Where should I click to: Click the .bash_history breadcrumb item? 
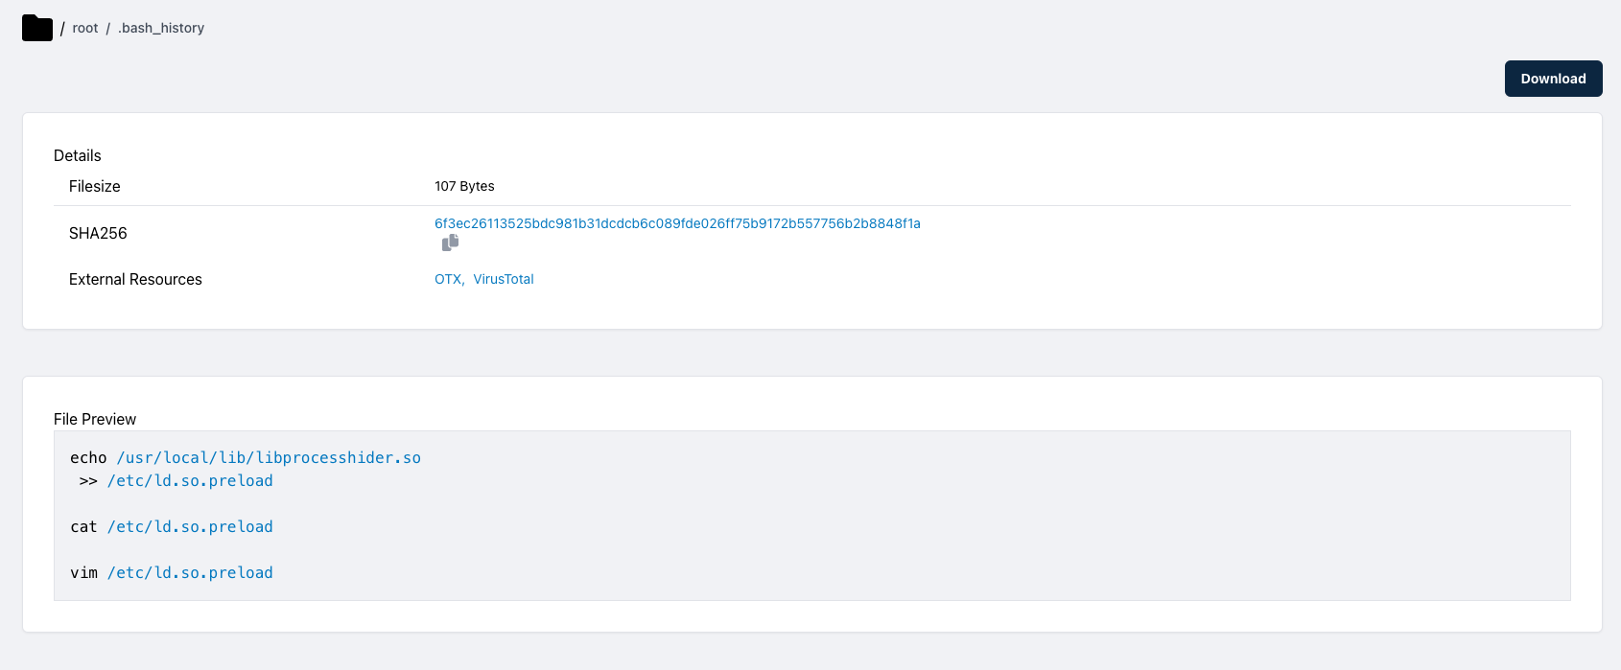click(x=161, y=28)
